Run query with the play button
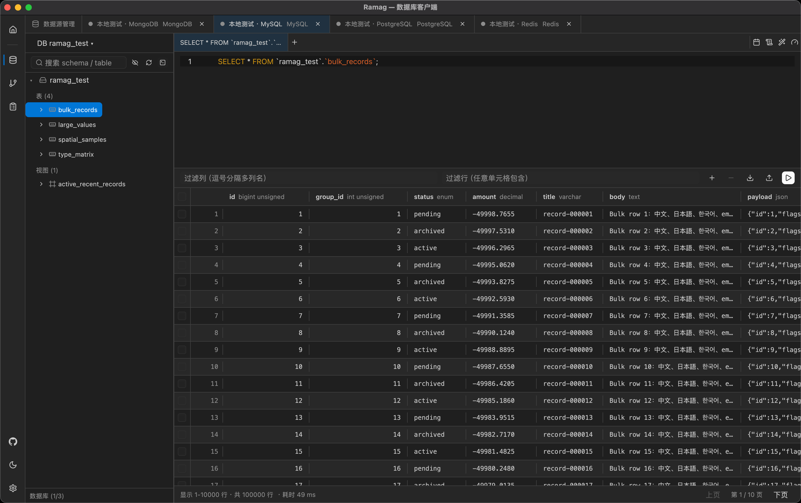Viewport: 801px width, 503px height. [788, 178]
